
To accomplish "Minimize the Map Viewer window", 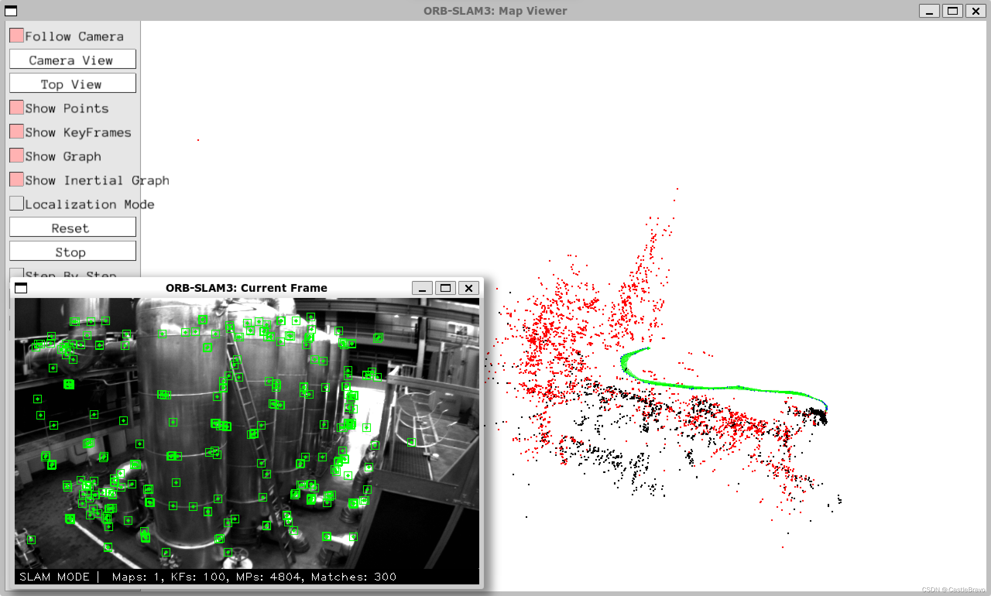I will [929, 11].
